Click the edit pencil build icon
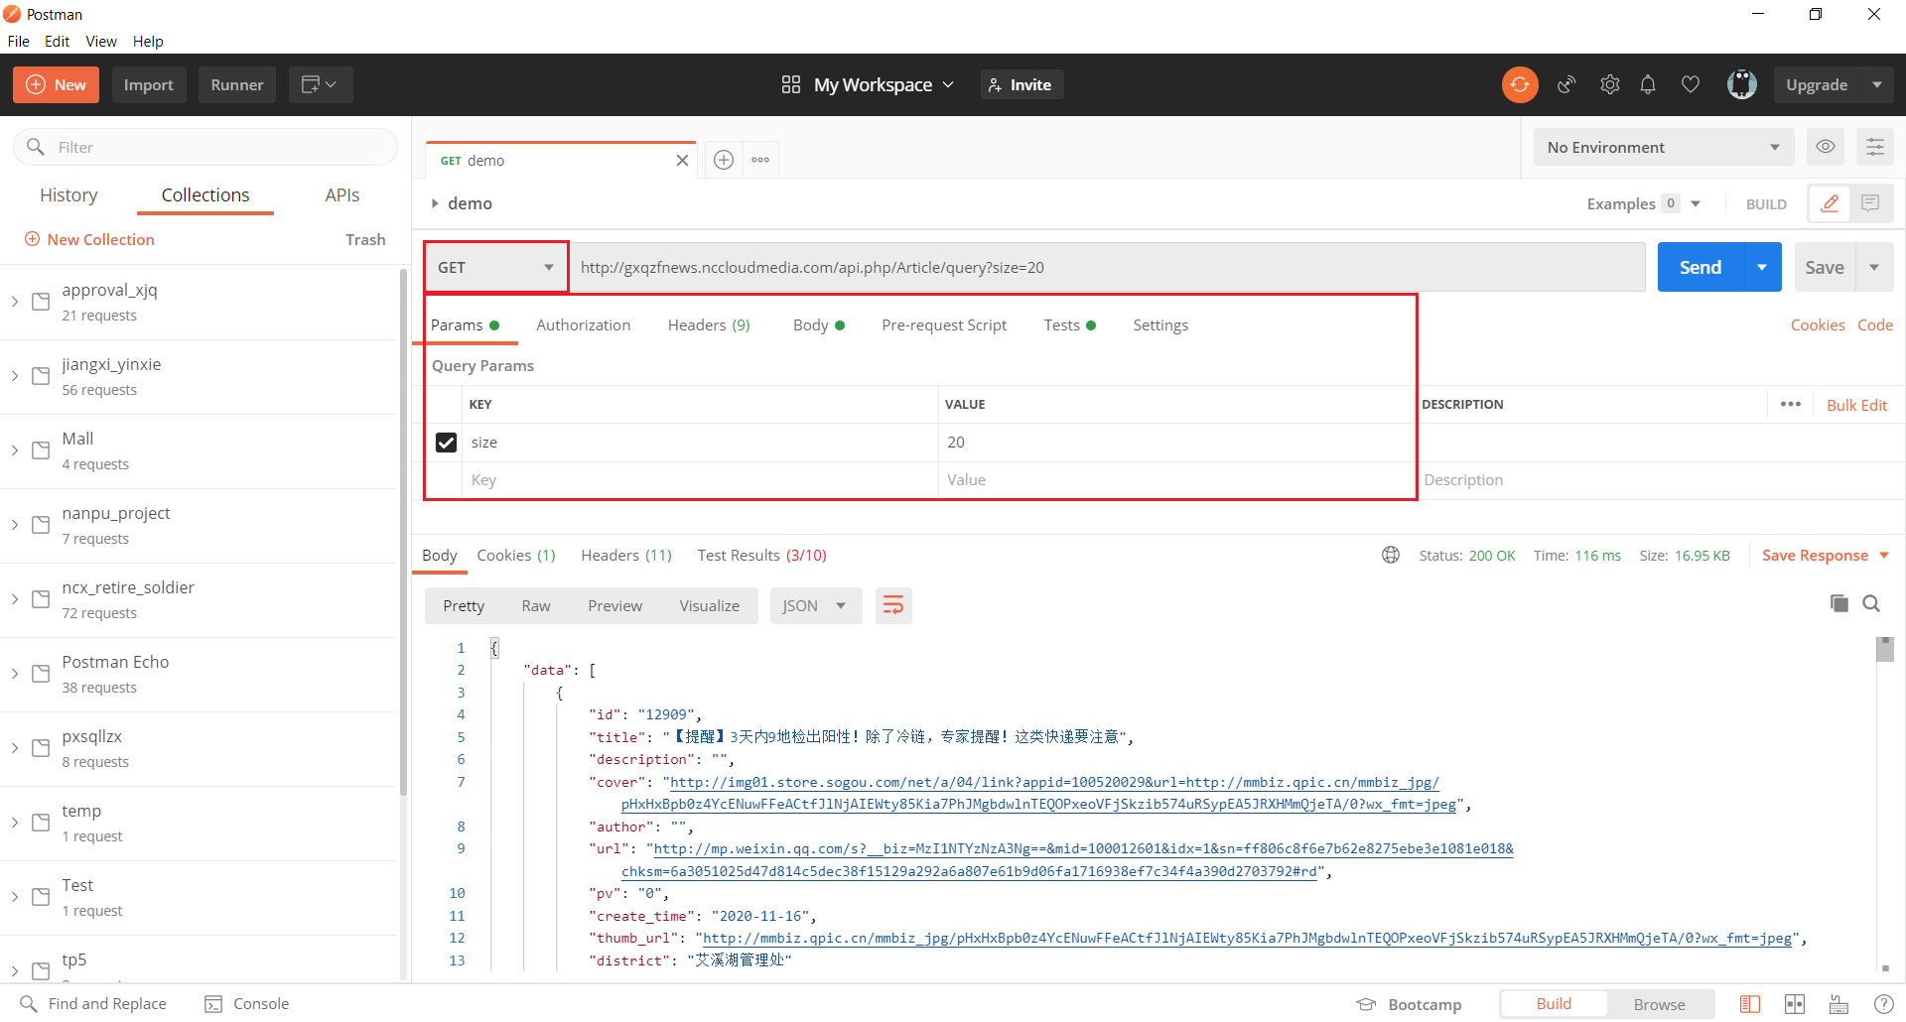The image size is (1906, 1022). coord(1829,203)
